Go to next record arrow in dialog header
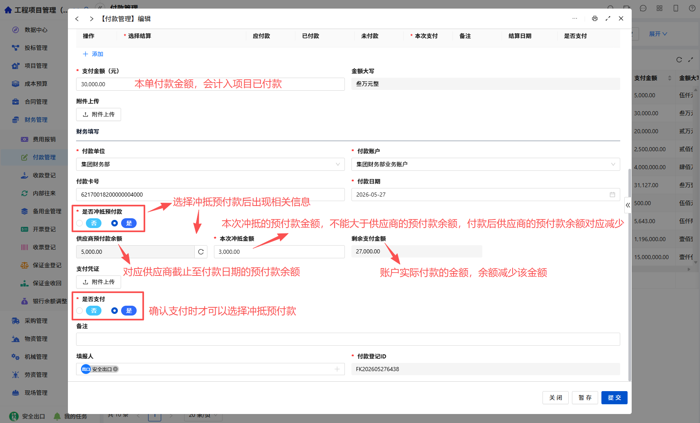This screenshot has width=700, height=423. pyautogui.click(x=92, y=19)
